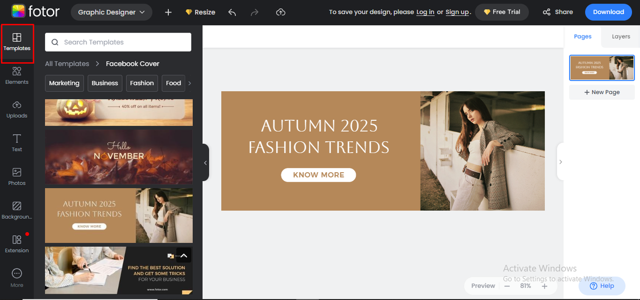Zoom in with the plus icon
The width and height of the screenshot is (640, 300).
[544, 286]
